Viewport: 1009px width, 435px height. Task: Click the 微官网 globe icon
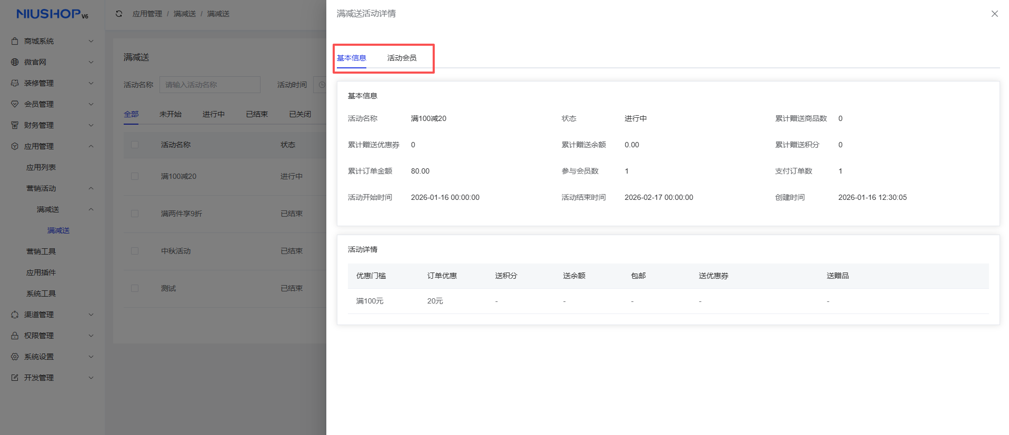tap(15, 62)
